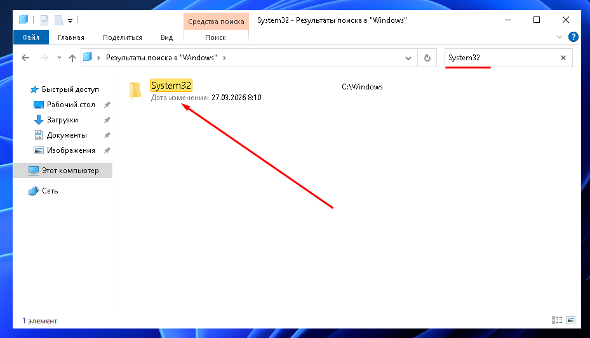This screenshot has width=590, height=338.
Task: Expand the ribbon using the chevron arrow
Action: (560, 37)
